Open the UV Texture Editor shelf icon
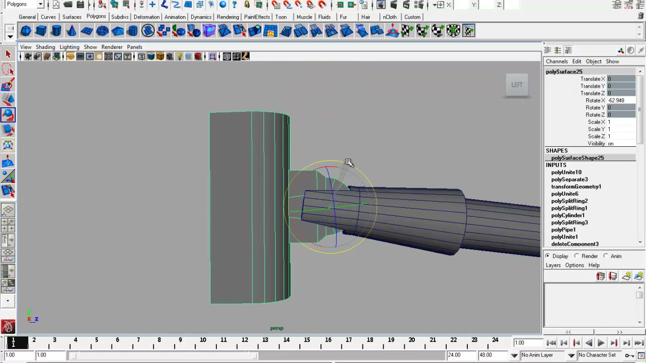This screenshot has width=646, height=363. click(x=468, y=31)
